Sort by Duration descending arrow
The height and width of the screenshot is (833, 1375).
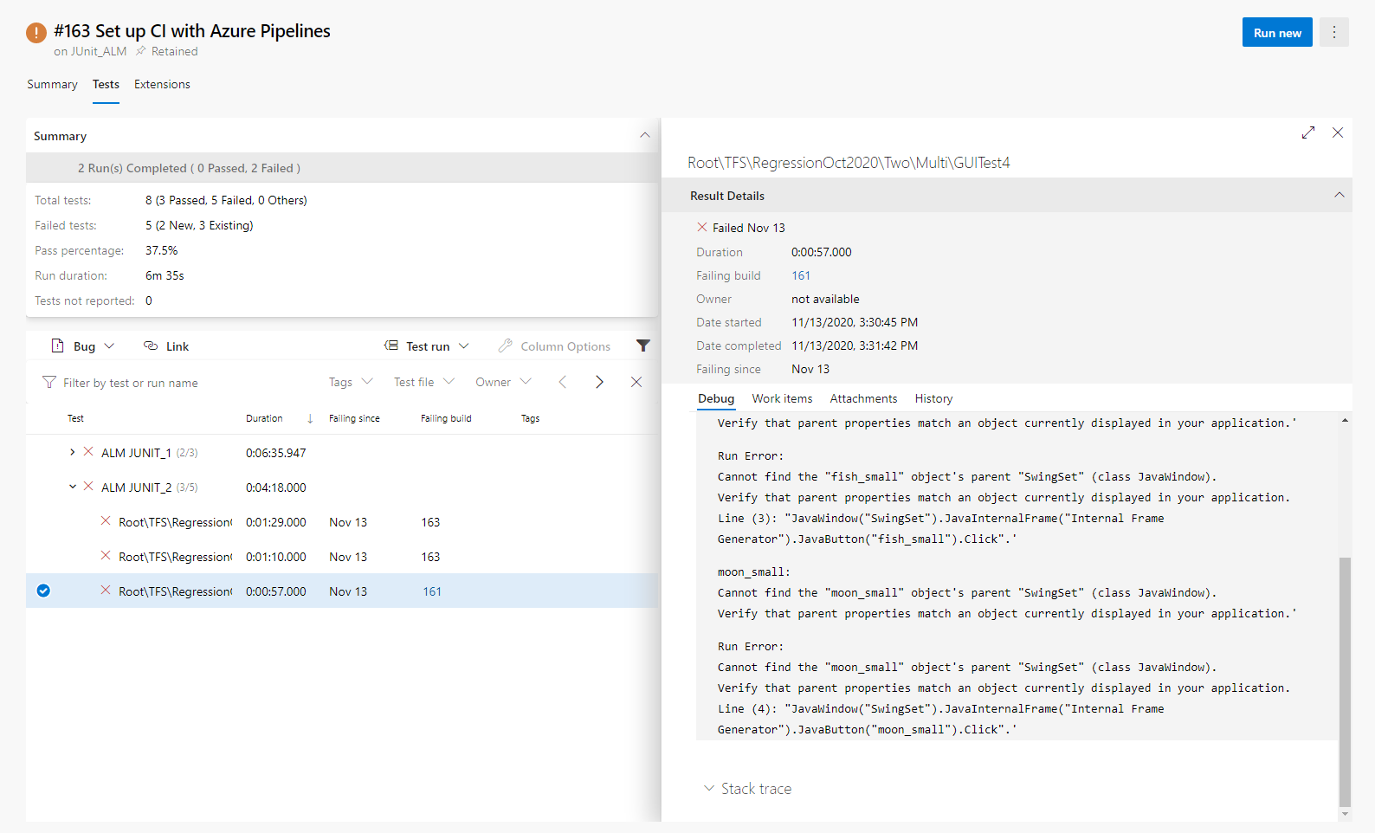[x=310, y=418]
